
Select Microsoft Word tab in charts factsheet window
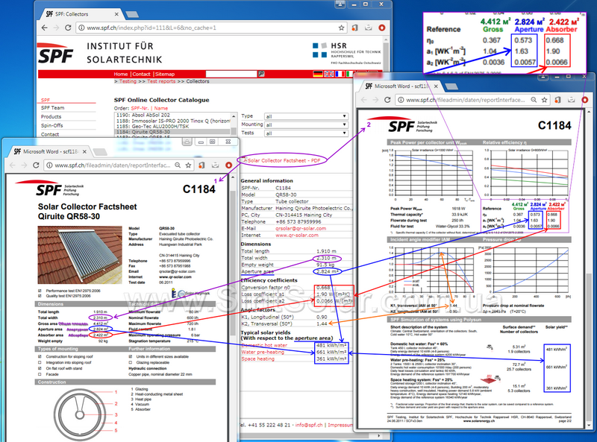[x=401, y=86]
